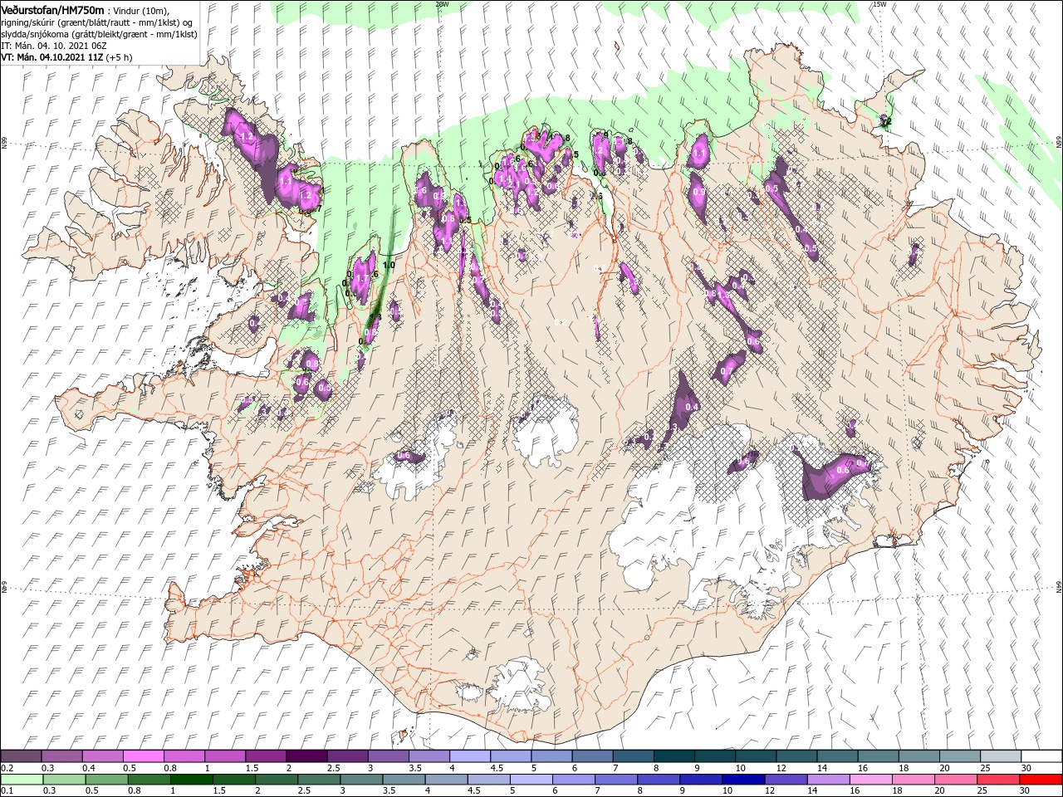Pick pink snow scale swatch between 0.5 and 0.8
Viewport: 1063px width, 797px height.
[143, 755]
